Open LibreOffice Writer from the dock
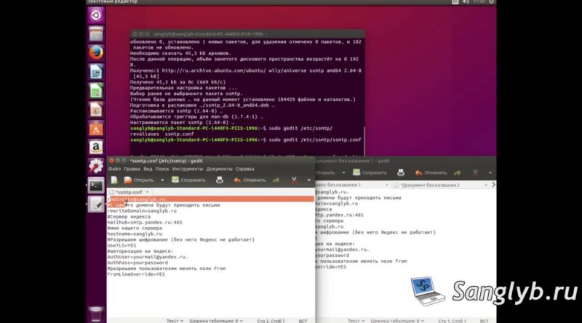Image resolution: width=582 pixels, height=323 pixels. click(x=96, y=72)
